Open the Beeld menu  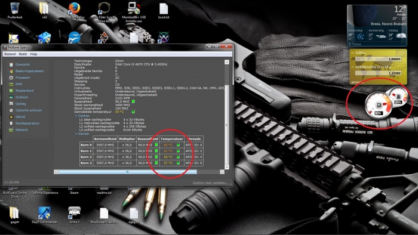point(23,54)
